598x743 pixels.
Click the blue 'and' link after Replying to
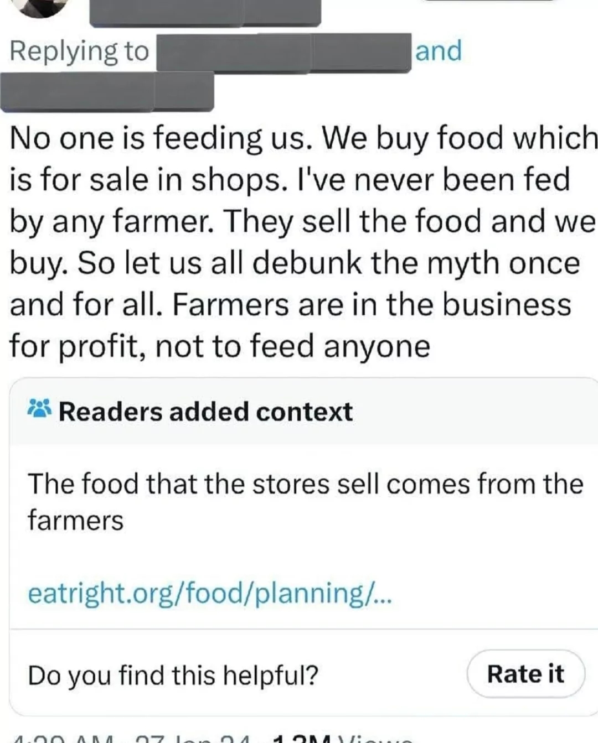click(x=439, y=51)
